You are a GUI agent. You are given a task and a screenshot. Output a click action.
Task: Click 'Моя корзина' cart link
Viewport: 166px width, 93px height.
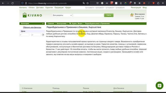tap(140, 14)
